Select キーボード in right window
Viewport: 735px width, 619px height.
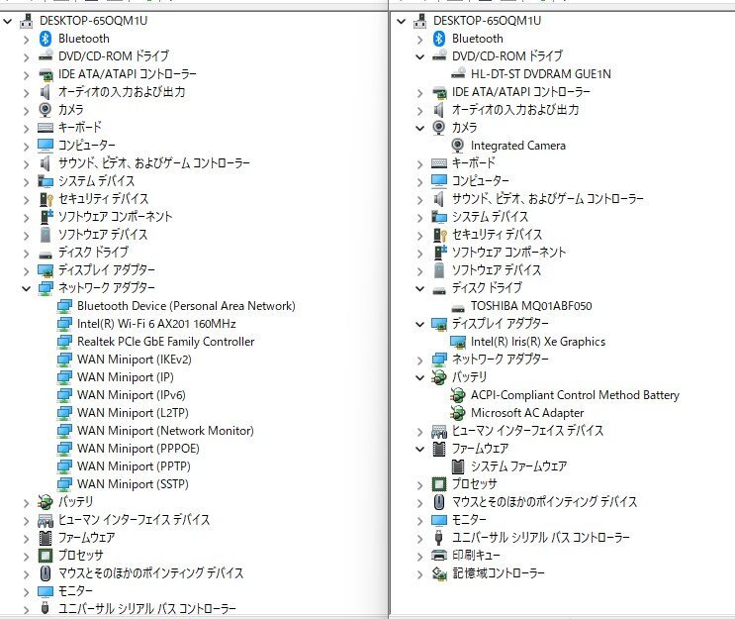click(474, 163)
